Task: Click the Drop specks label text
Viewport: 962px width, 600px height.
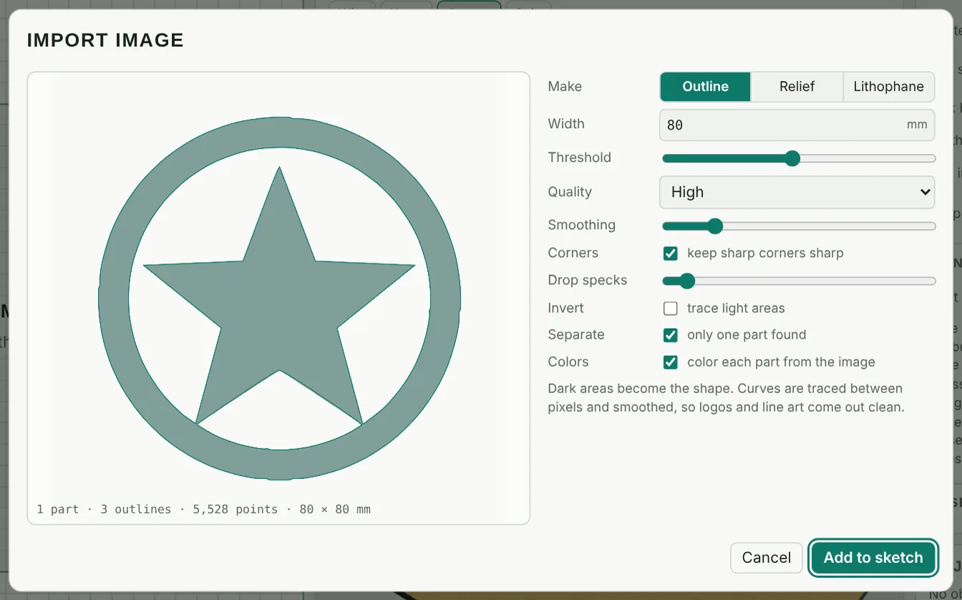Action: pyautogui.click(x=587, y=281)
